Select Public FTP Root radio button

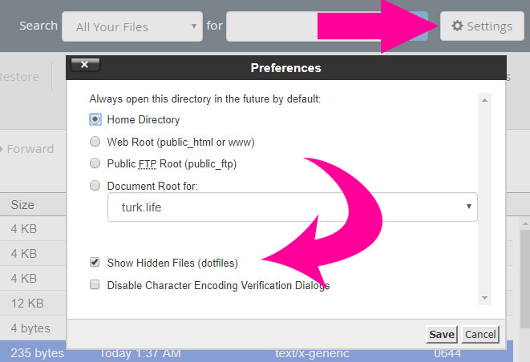[95, 163]
